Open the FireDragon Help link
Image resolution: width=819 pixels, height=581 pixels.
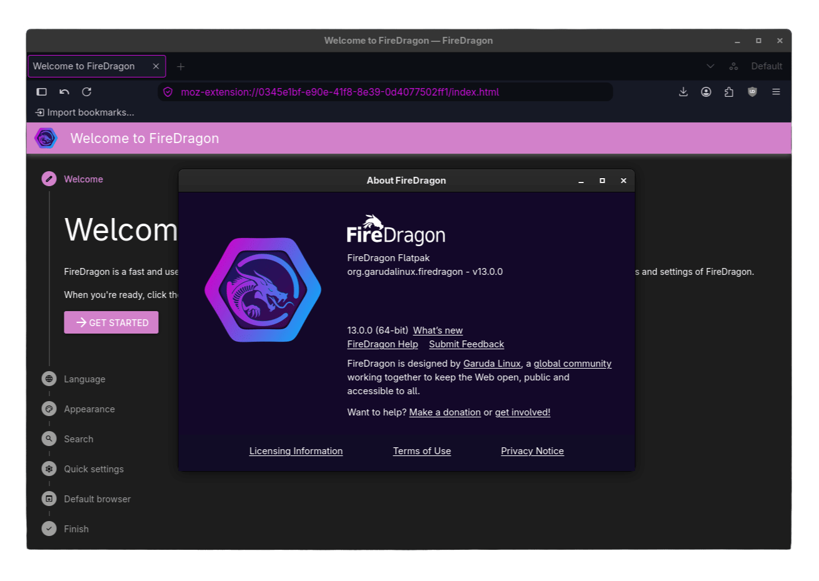pyautogui.click(x=383, y=344)
